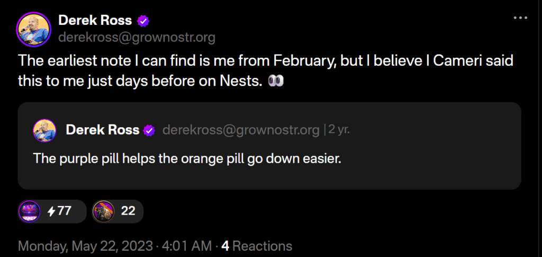This screenshot has width=542, height=257.
Task: Click the verified badge inside the quoted note
Action: (150, 130)
